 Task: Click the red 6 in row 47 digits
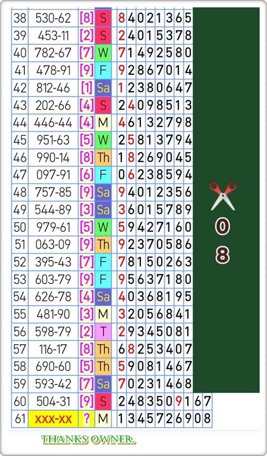tap(131, 175)
